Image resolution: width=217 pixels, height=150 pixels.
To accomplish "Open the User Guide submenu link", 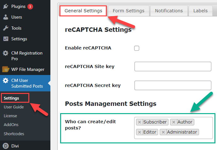I will (14, 107).
